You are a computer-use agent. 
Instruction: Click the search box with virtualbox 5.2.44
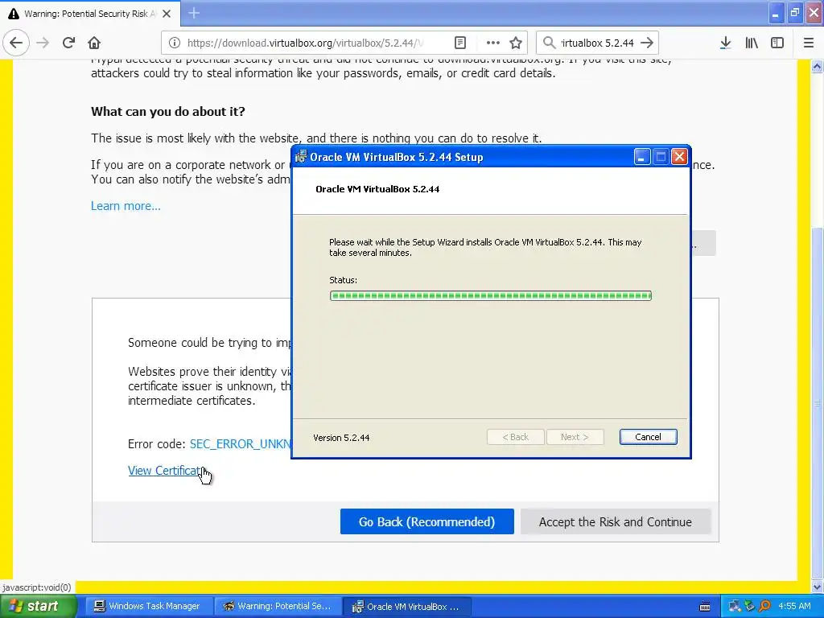pyautogui.click(x=597, y=43)
